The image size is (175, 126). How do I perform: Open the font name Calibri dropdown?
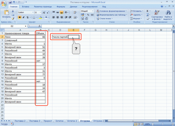tap(33, 12)
